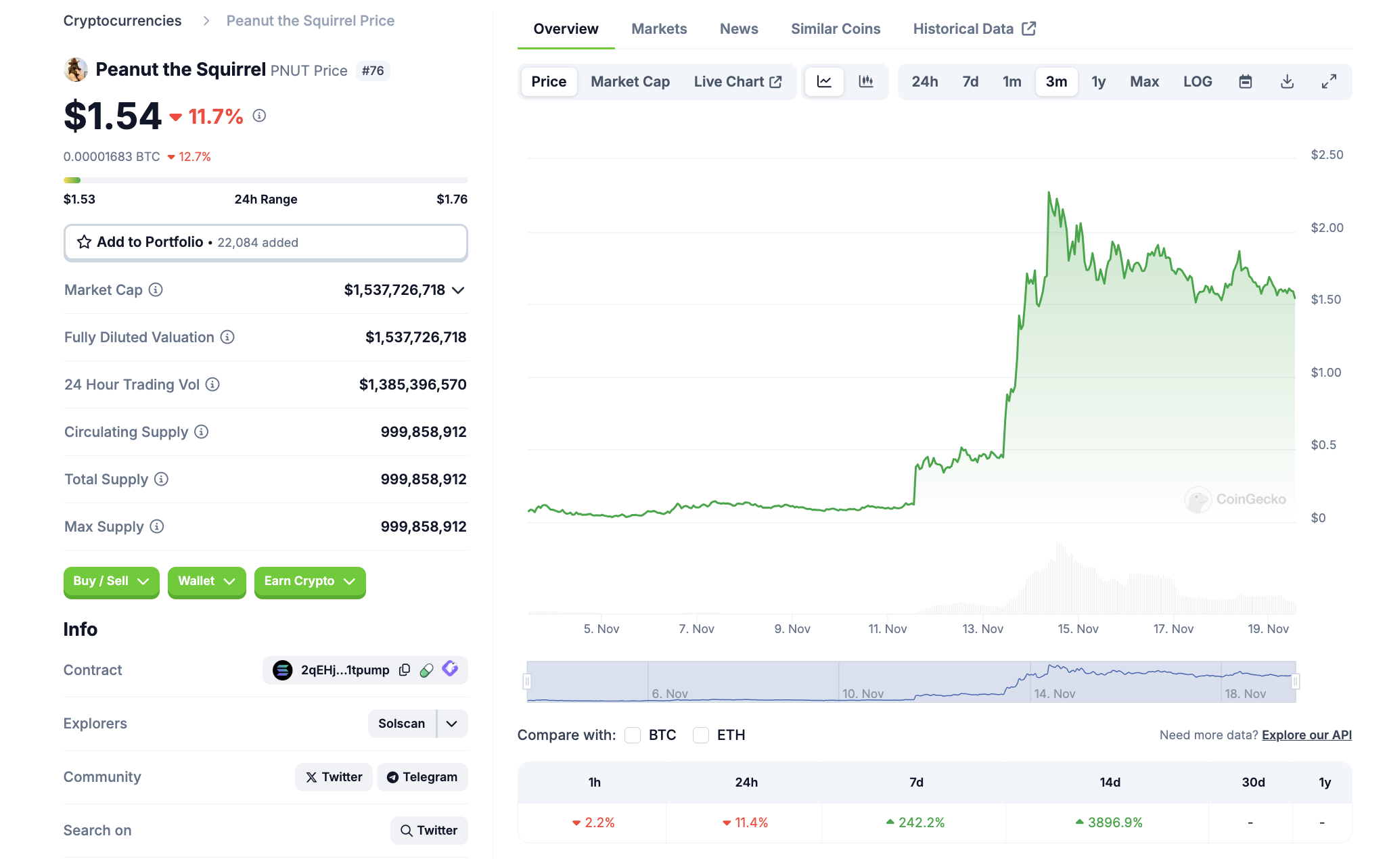Expand the Explorers dropdown arrow
The image size is (1387, 859).
[x=452, y=723]
